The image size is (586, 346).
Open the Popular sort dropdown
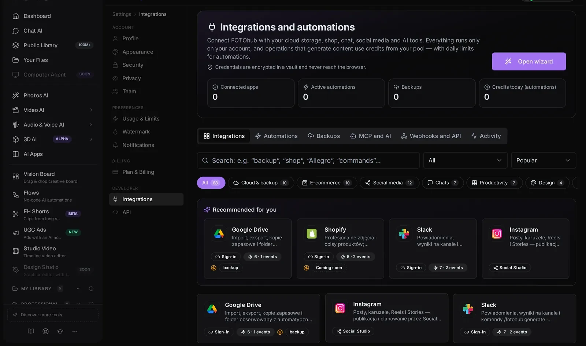click(543, 161)
